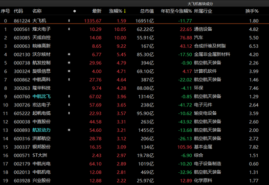The width and height of the screenshot is (269, 185).
Task: Click the 化学原料 industry cell
Action: (x=203, y=181)
